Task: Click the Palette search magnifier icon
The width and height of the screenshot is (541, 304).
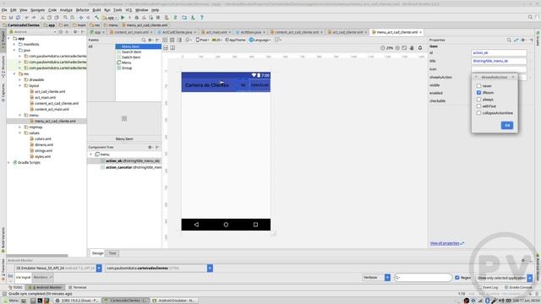Action: point(144,40)
